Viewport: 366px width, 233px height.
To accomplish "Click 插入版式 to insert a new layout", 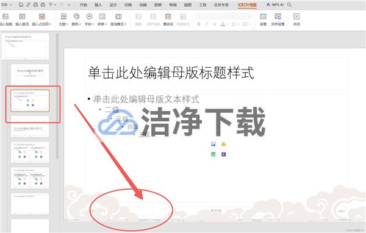I will pyautogui.click(x=22, y=20).
